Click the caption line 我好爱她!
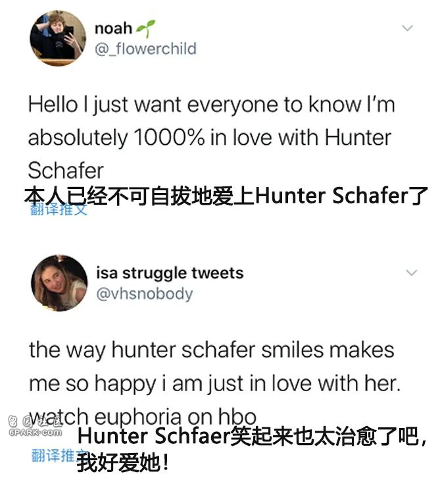This screenshot has height=480, width=440. pyautogui.click(x=122, y=463)
